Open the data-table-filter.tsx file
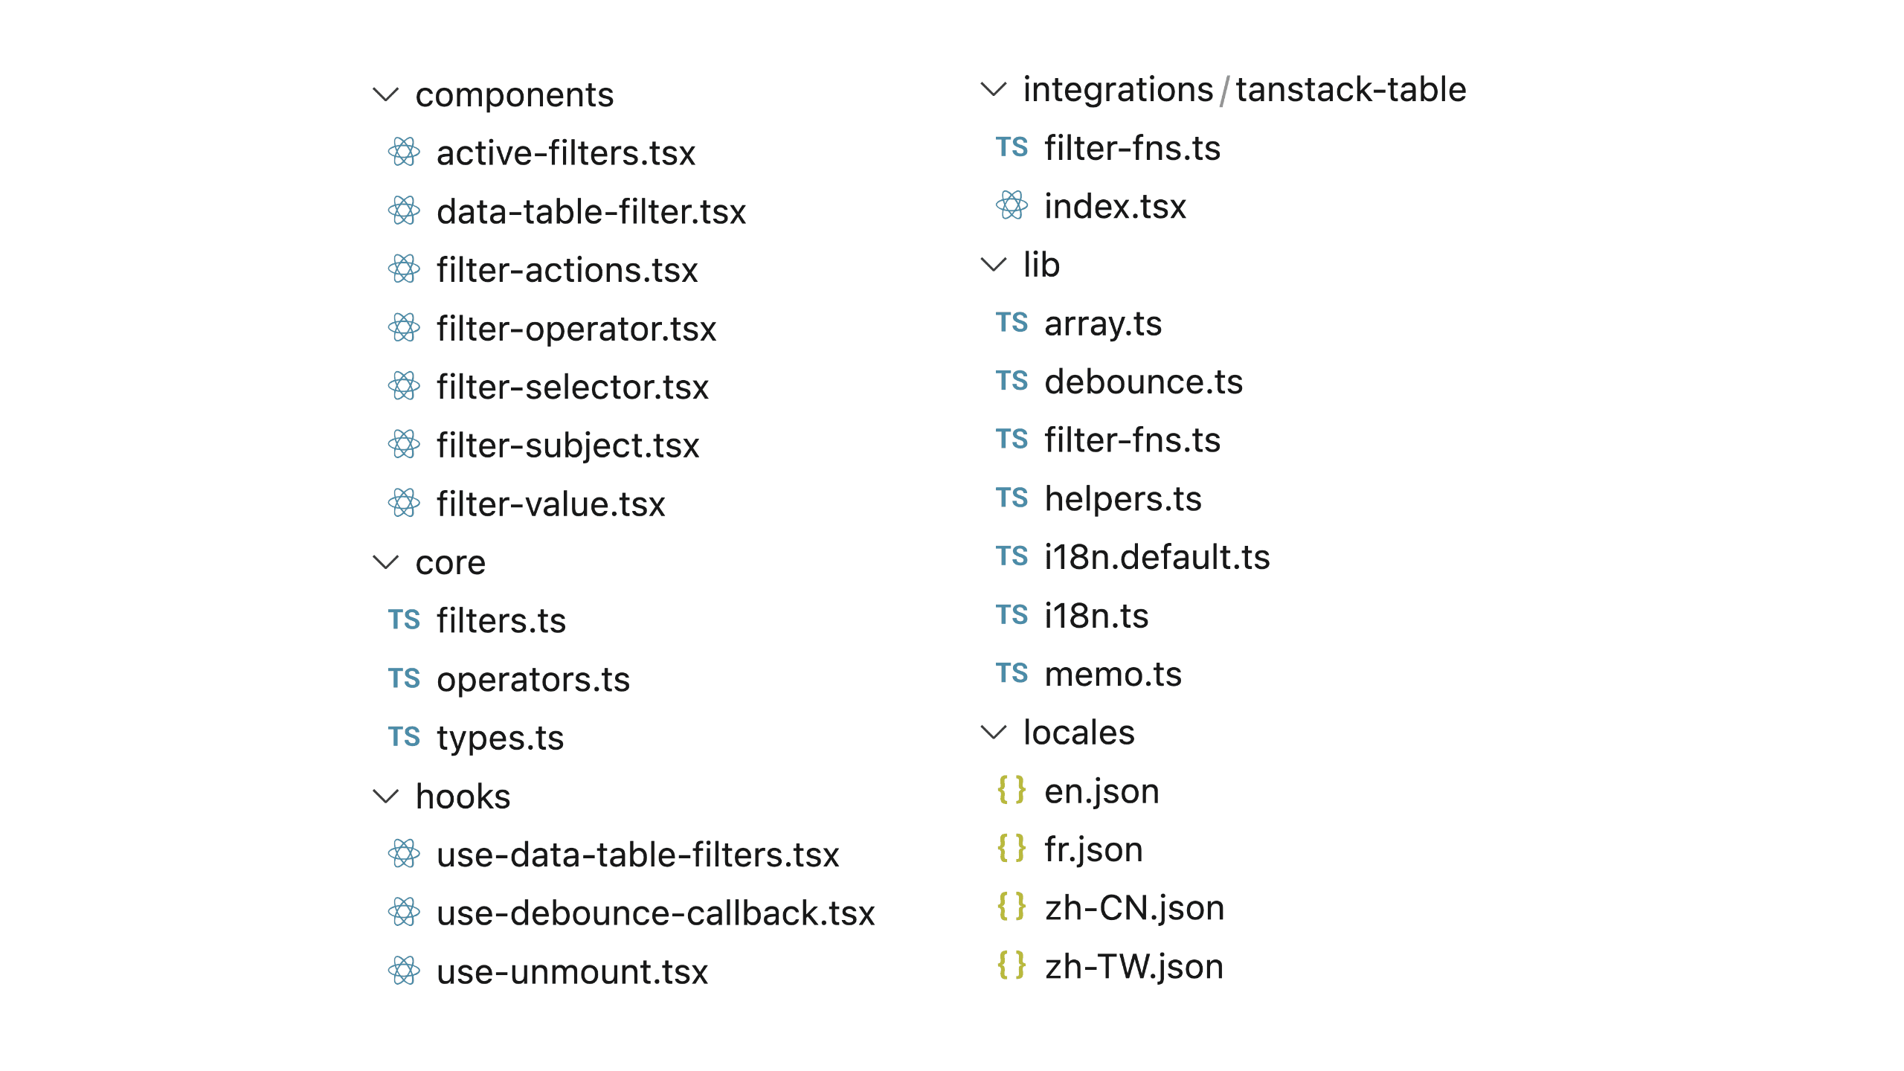Image resolution: width=1904 pixels, height=1071 pixels. (x=591, y=212)
